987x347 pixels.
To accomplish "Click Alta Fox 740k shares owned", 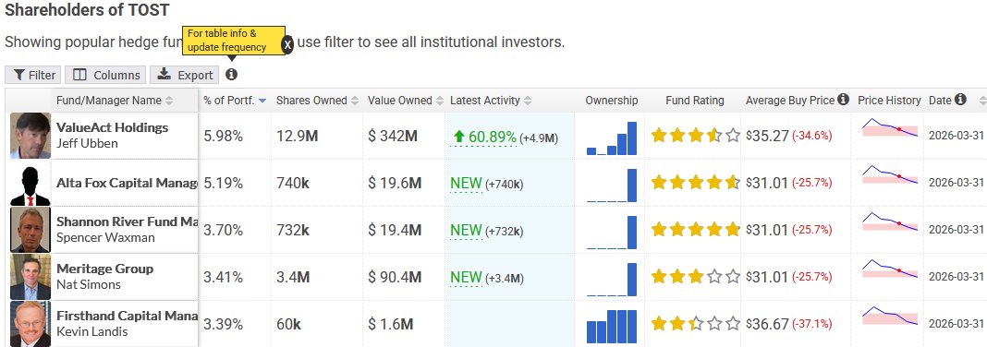I will 293,183.
